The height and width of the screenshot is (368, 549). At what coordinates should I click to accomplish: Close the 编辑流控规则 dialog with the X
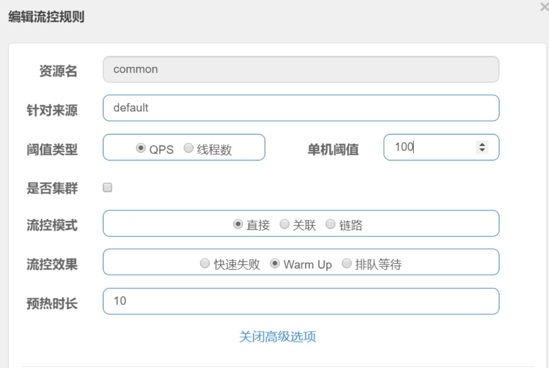click(544, 7)
